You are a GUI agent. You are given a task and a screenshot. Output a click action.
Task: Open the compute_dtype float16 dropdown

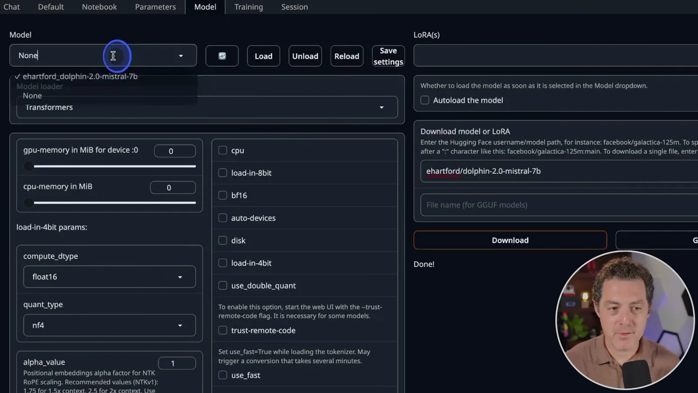pyautogui.click(x=109, y=277)
